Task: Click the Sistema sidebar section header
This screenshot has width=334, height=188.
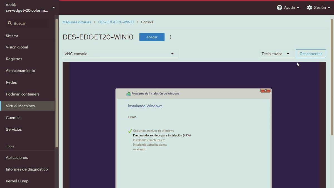Action: [12, 36]
